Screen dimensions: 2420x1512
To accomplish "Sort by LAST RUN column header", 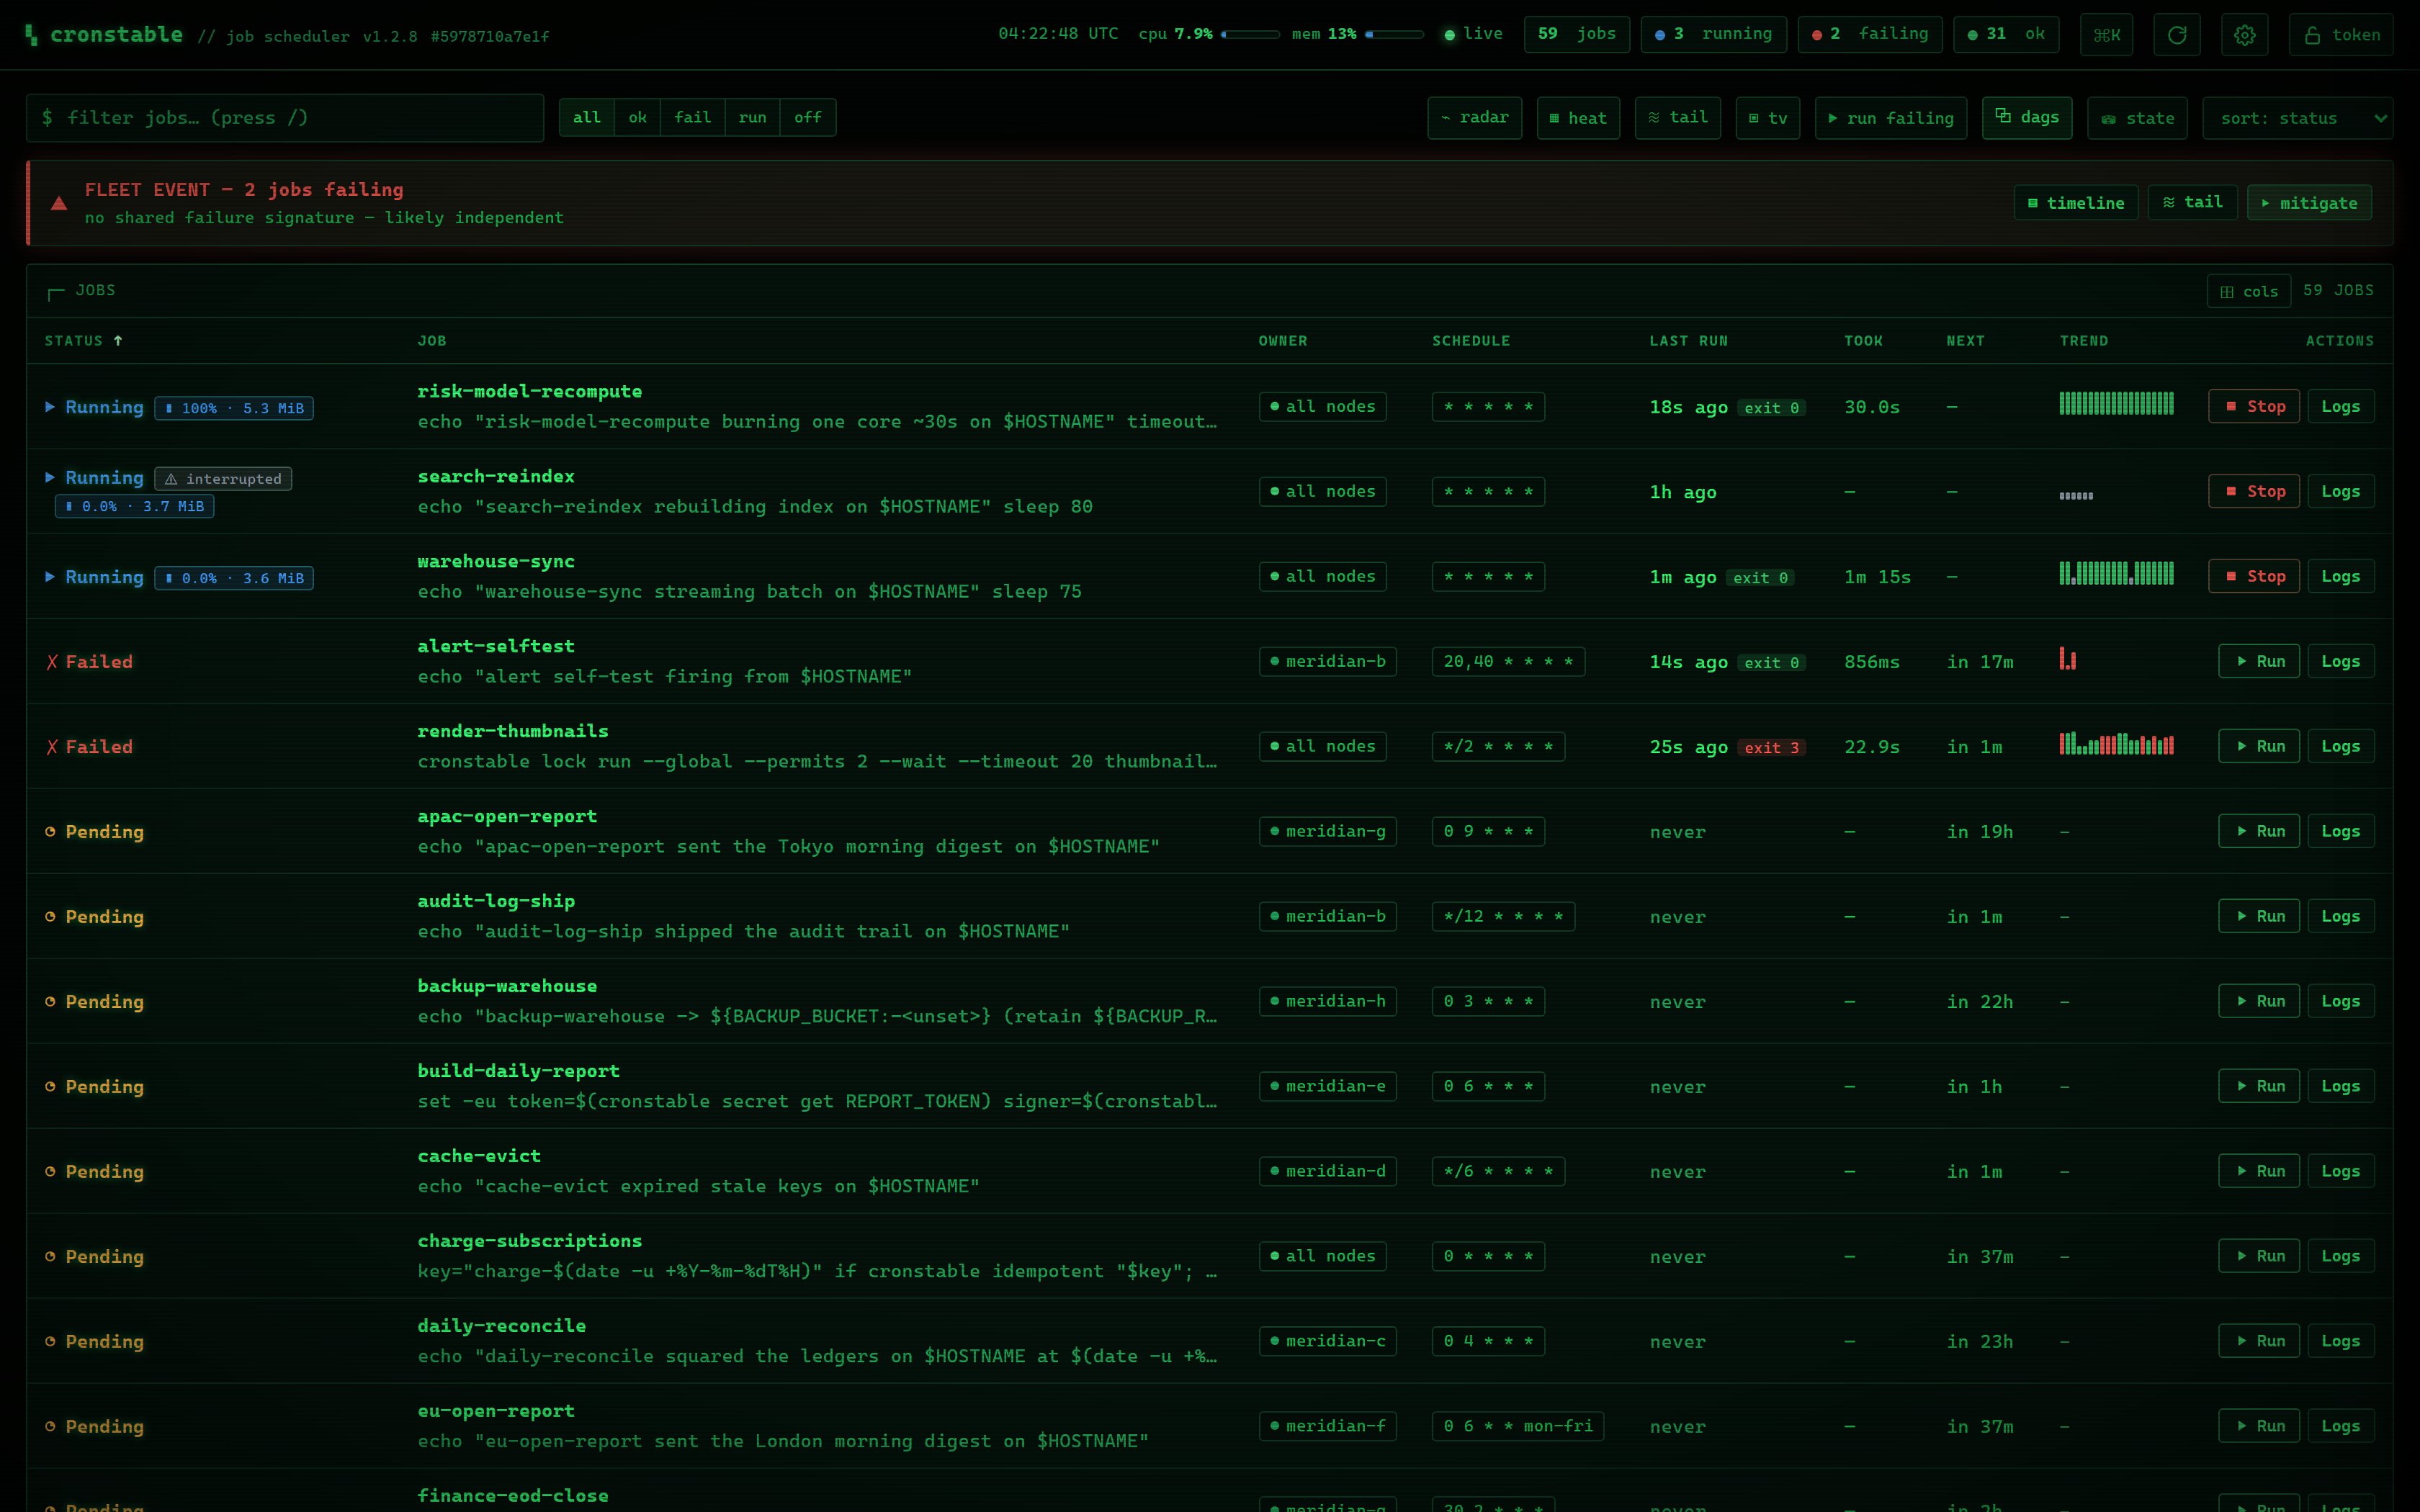I will [1688, 341].
